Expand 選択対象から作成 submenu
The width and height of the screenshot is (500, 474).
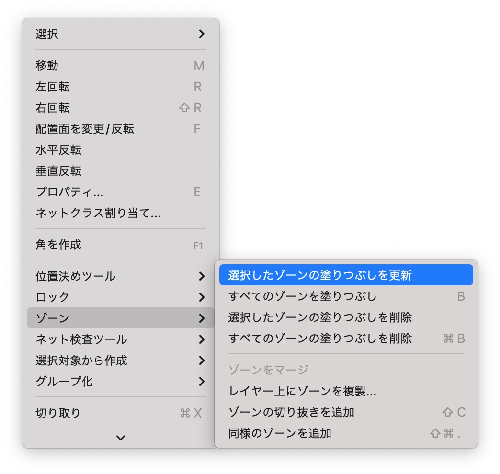point(120,360)
